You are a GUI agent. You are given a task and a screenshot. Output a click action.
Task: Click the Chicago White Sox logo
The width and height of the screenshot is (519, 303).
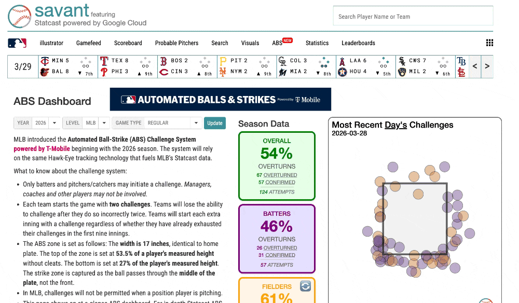[x=402, y=61]
